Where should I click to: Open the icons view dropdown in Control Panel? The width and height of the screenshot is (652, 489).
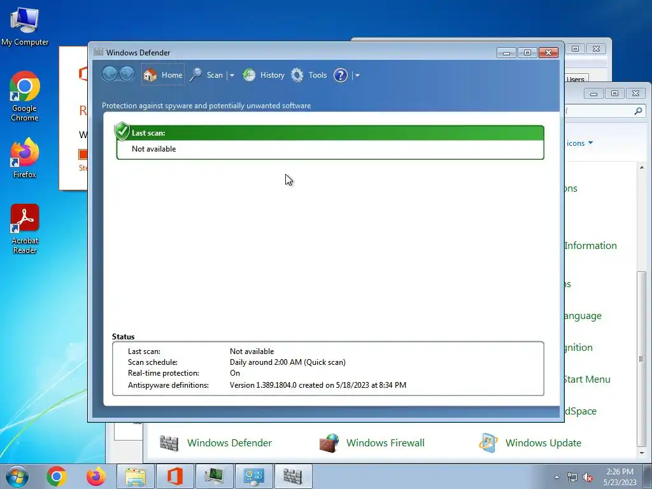(579, 143)
